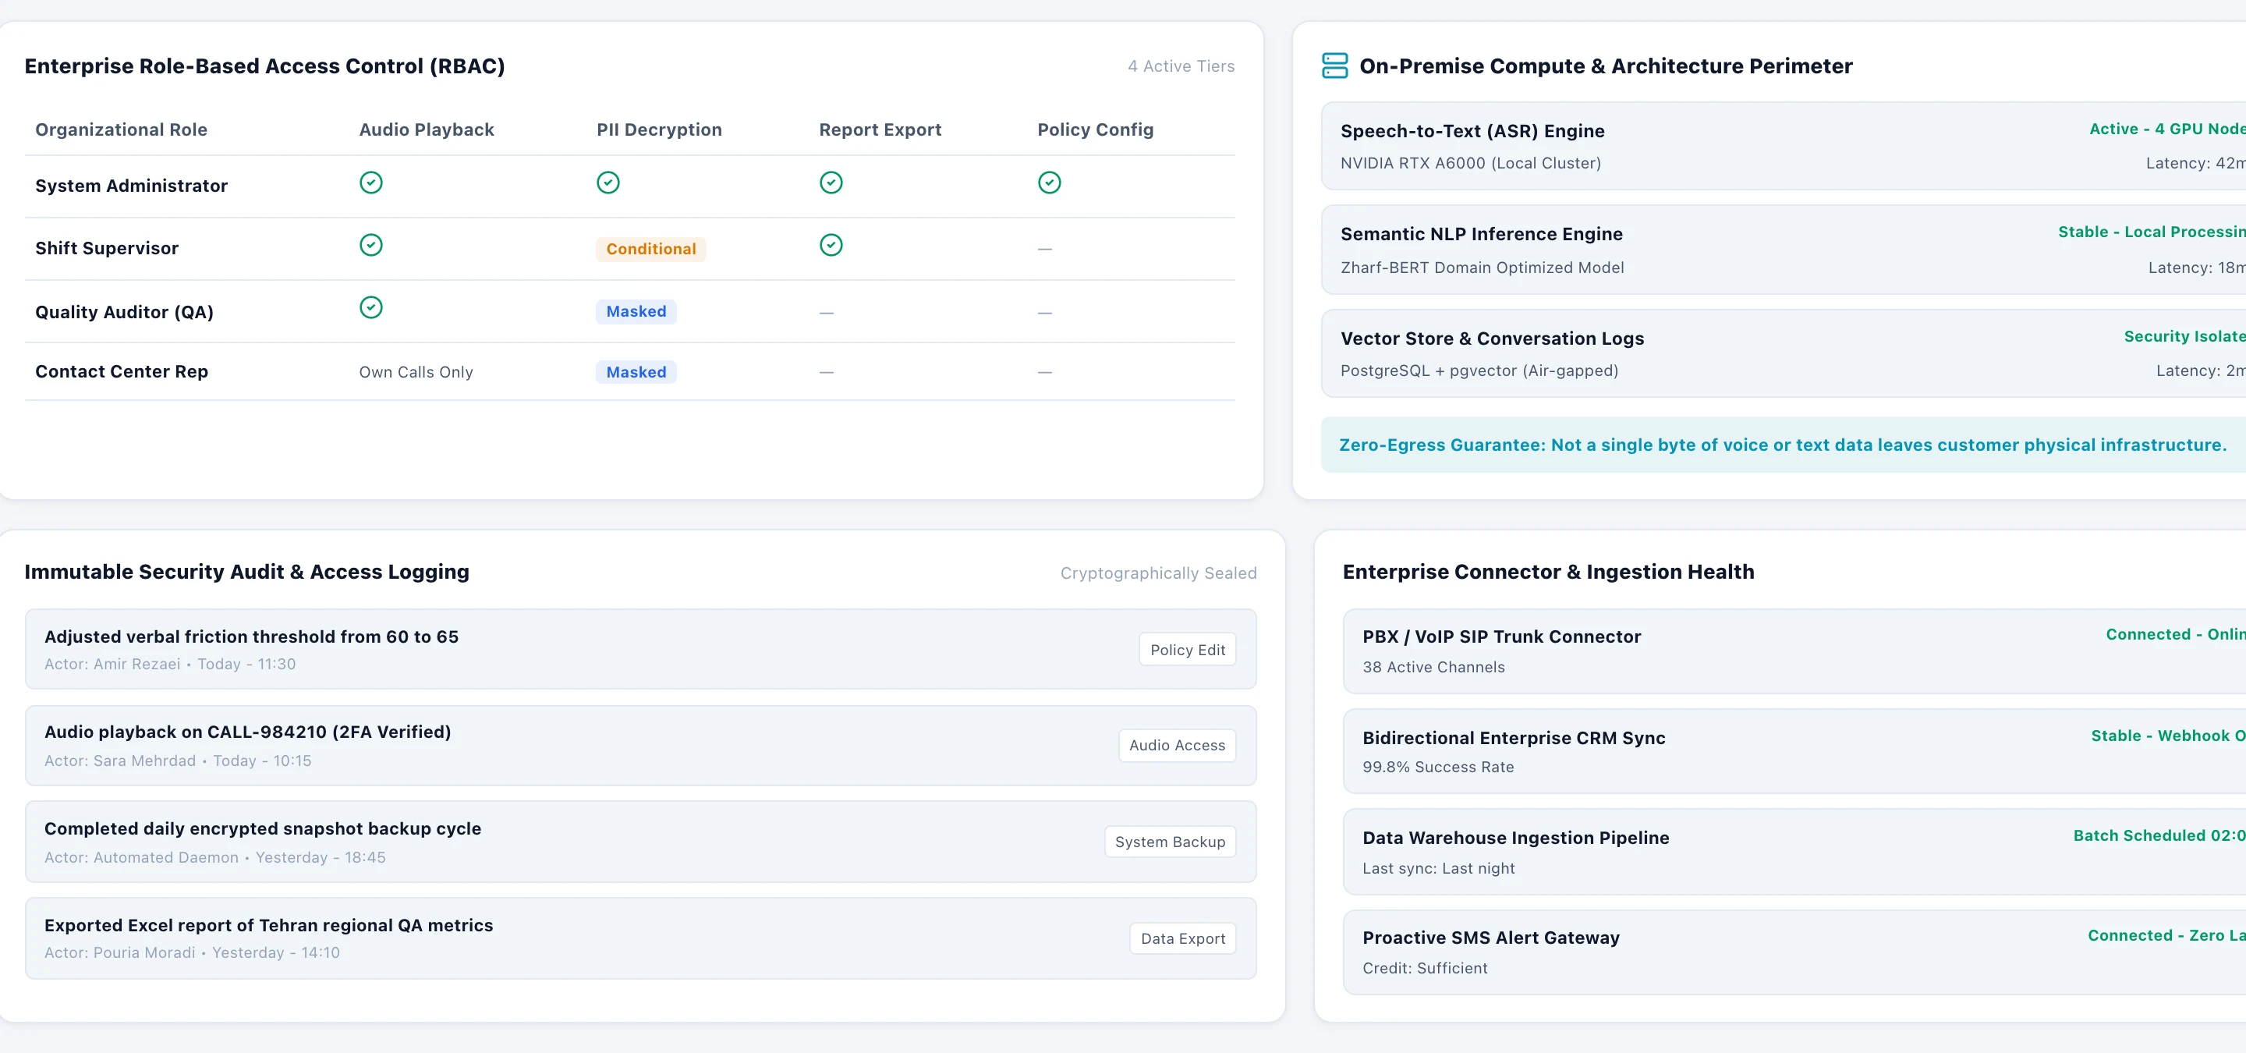
Task: Select the Speech-to-Text (ASR) Engine card
Action: tap(1783, 147)
